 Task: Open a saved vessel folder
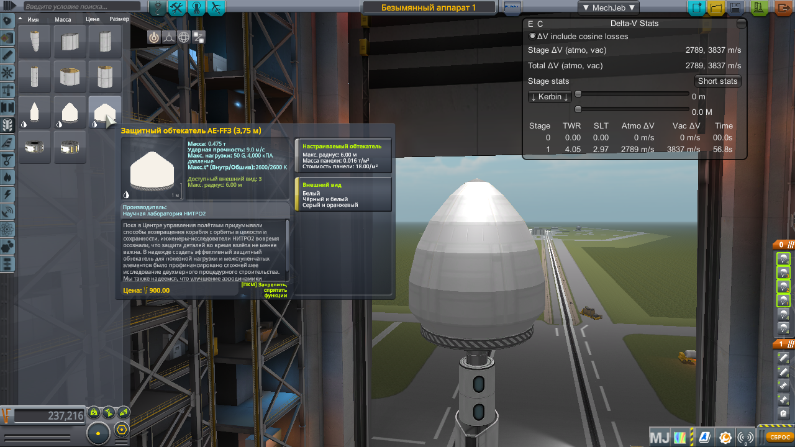[x=717, y=8]
